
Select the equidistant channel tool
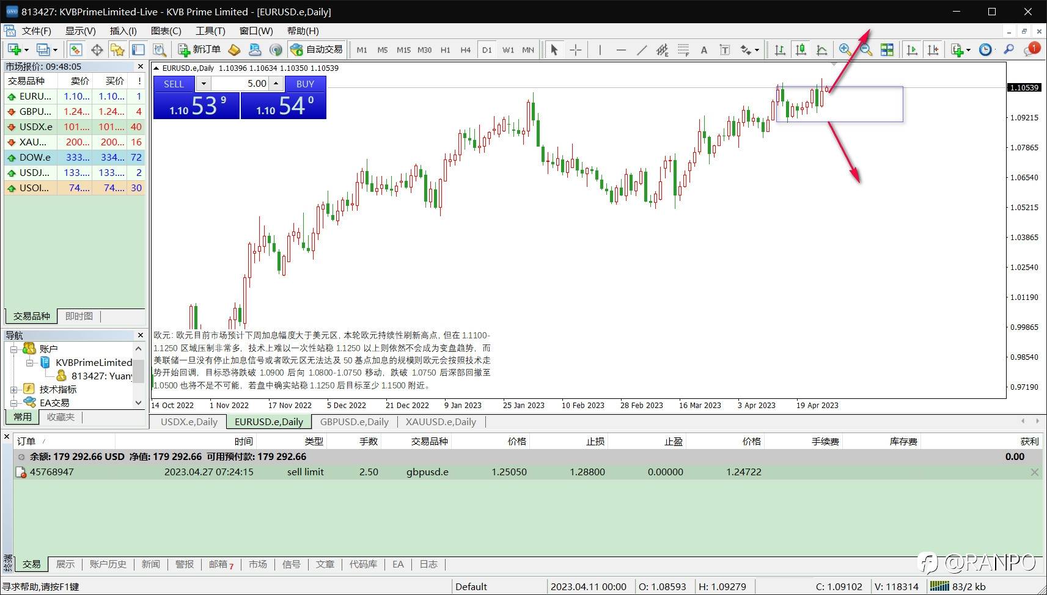663,49
